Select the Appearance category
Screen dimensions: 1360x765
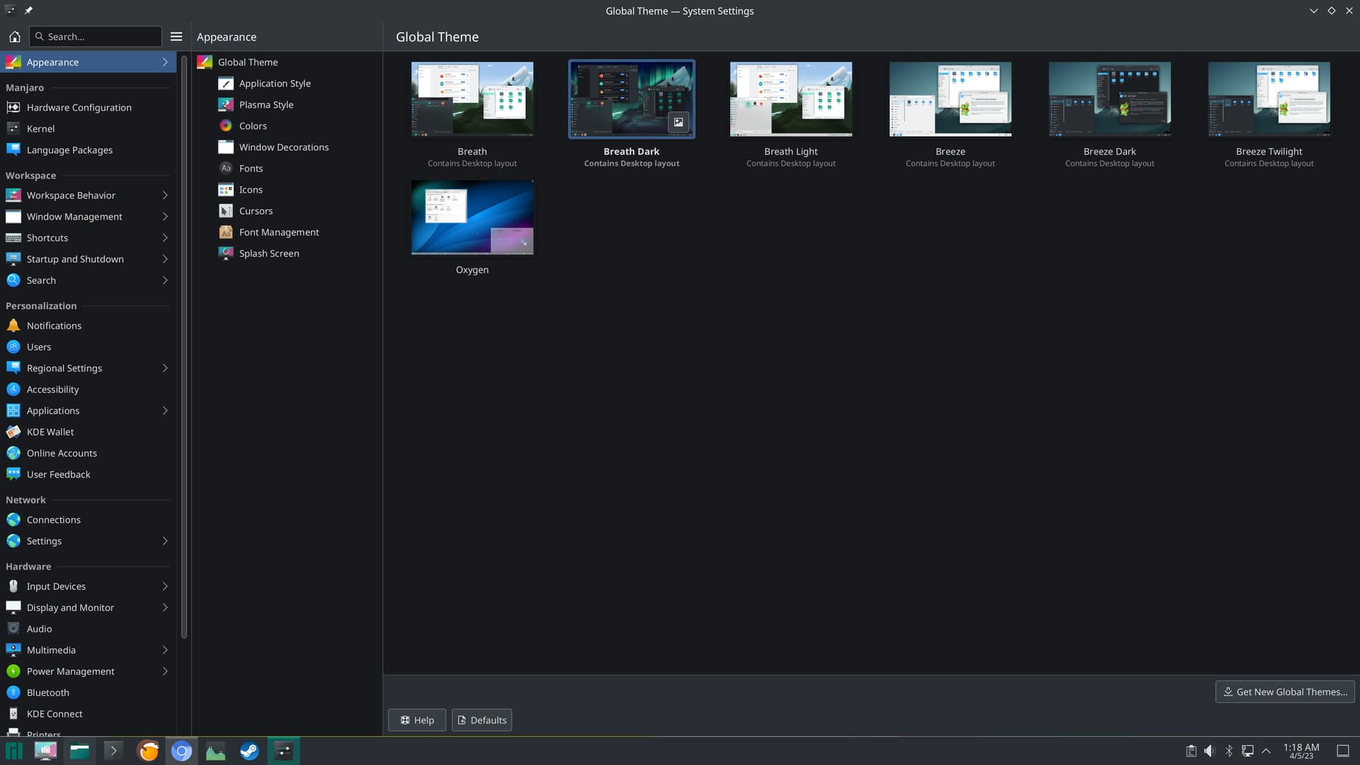point(88,62)
